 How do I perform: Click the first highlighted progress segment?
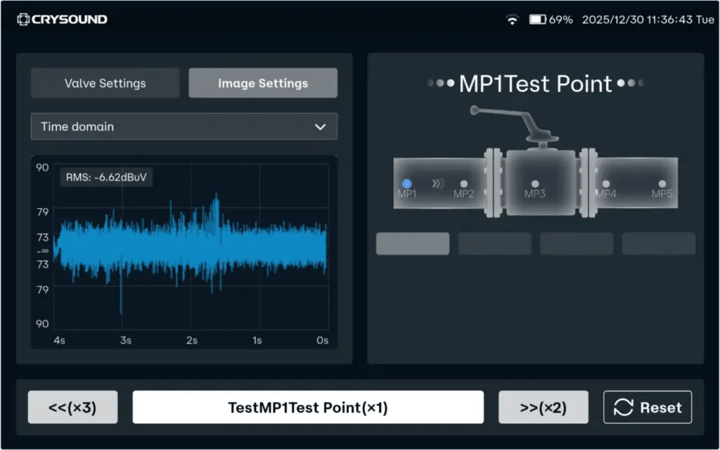(412, 243)
